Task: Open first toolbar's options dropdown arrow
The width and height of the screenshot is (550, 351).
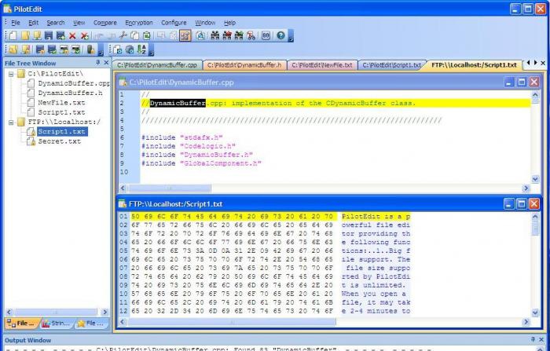Action: pos(291,36)
